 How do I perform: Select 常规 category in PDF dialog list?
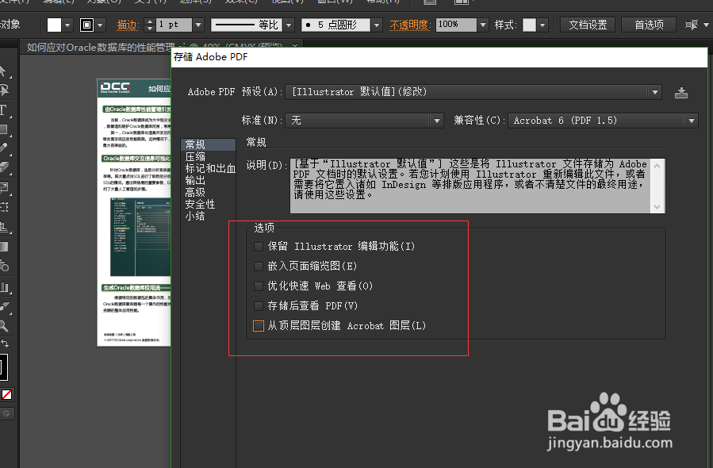point(209,144)
